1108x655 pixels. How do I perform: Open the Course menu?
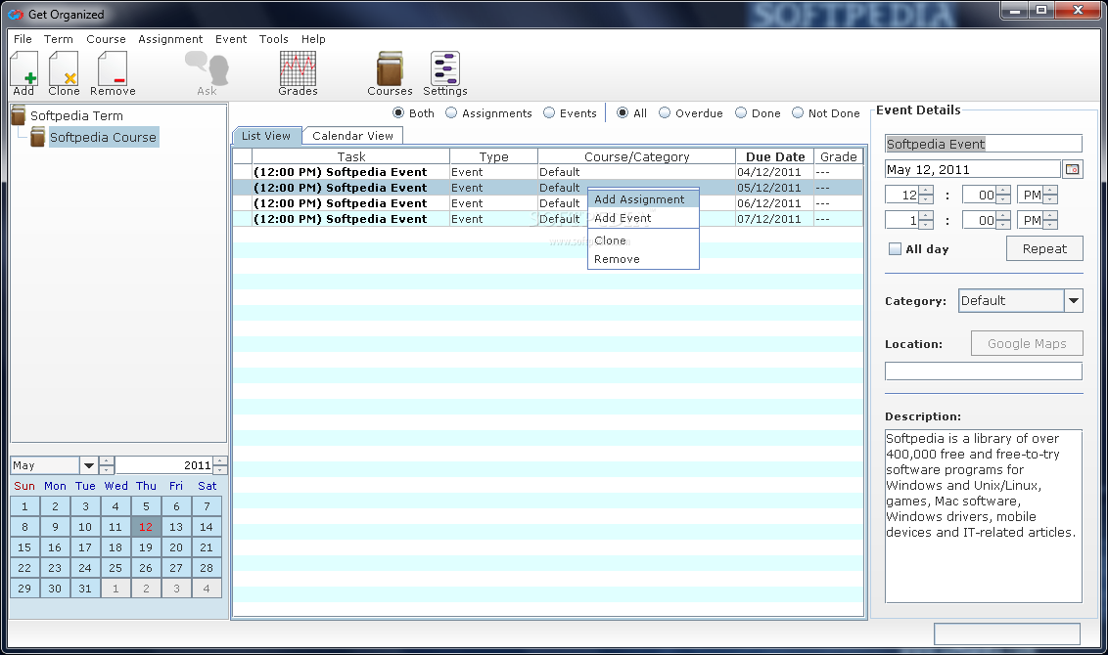click(x=106, y=39)
